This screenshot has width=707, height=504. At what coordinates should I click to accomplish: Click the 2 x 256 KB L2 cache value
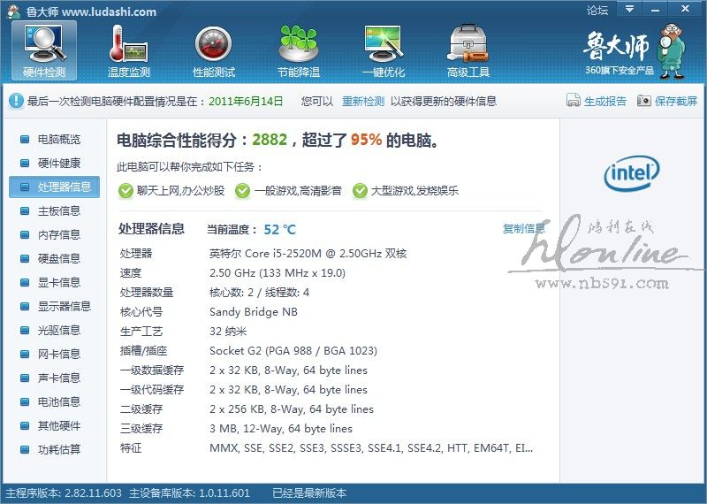292,409
